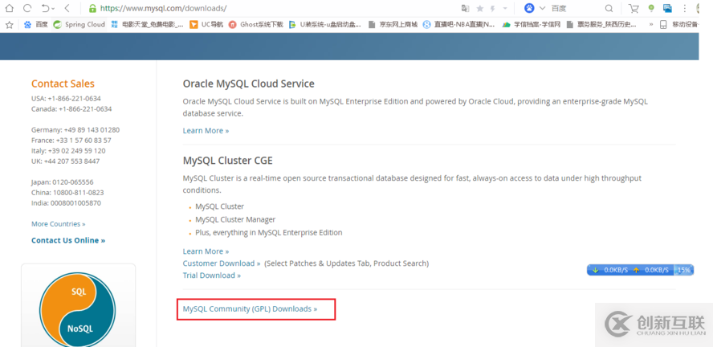Viewport: 713px width, 347px height.
Task: Open the Ghost系统下载 bookmark
Action: click(x=255, y=25)
